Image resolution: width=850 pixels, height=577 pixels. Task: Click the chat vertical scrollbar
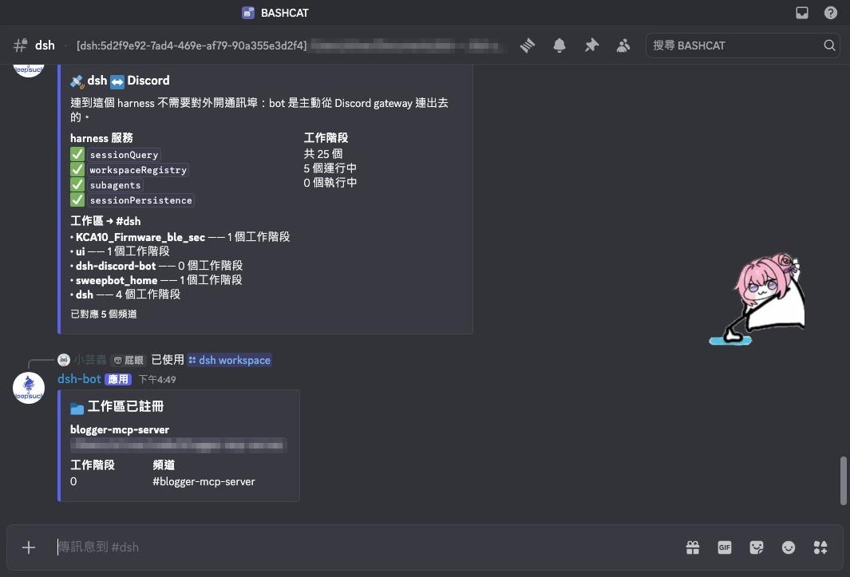point(843,481)
